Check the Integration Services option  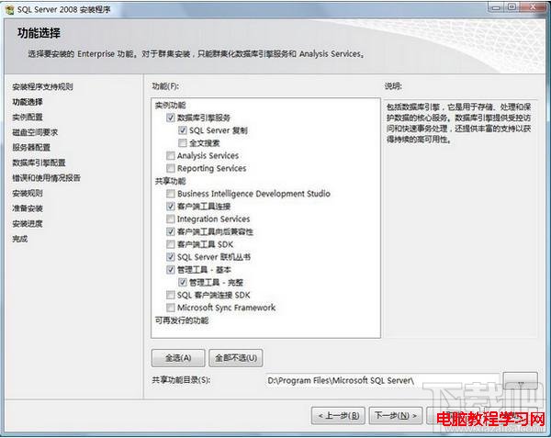[x=171, y=219]
